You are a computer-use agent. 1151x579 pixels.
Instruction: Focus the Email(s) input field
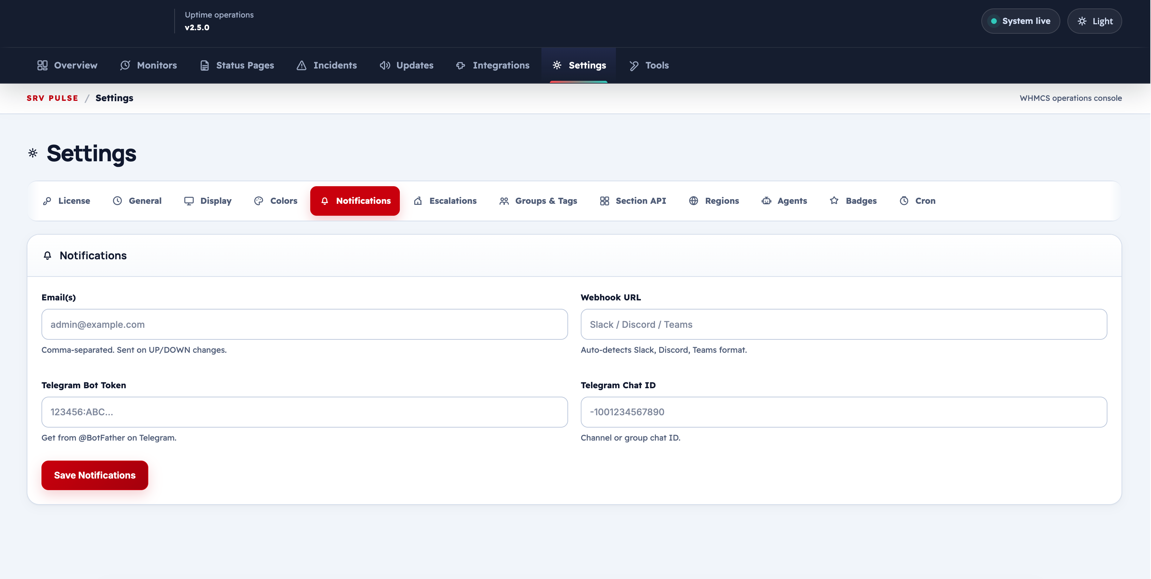coord(304,324)
